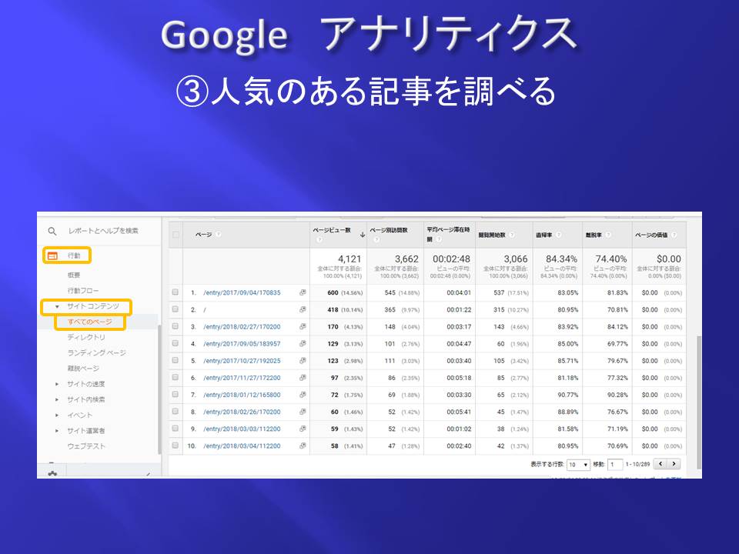This screenshot has width=739, height=554.
Task: Go to next page of results arrow
Action: tap(674, 464)
